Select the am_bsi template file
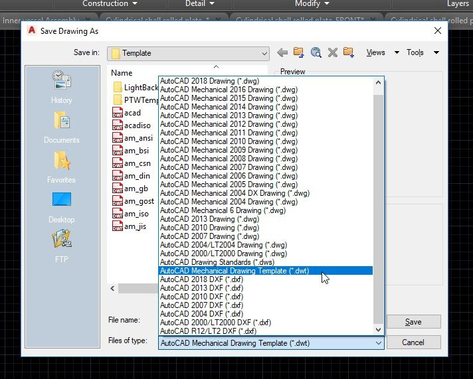Screen dimensions: 473x379 click(131, 151)
